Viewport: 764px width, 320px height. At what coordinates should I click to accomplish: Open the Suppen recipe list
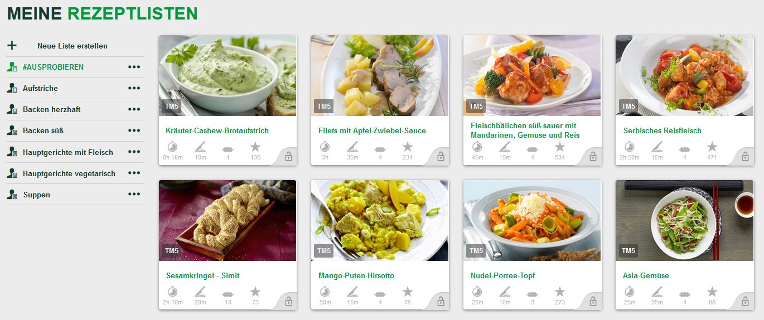click(37, 195)
